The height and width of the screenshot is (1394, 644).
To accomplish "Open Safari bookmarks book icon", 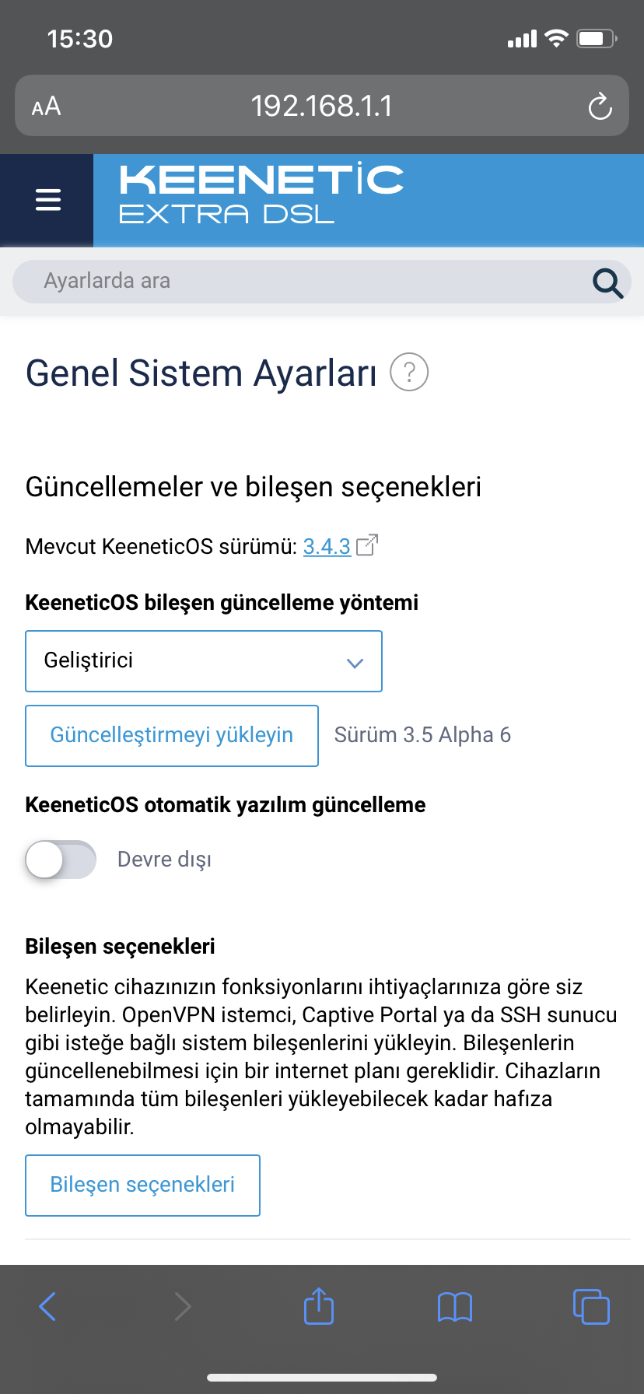I will coord(455,1307).
